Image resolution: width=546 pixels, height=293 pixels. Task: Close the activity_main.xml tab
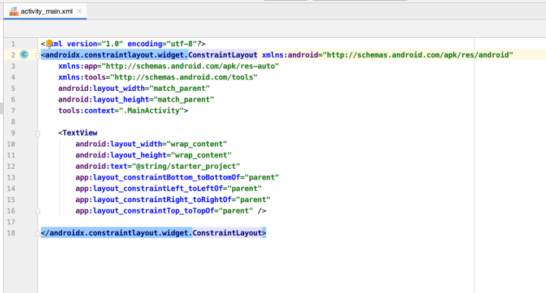(x=80, y=11)
